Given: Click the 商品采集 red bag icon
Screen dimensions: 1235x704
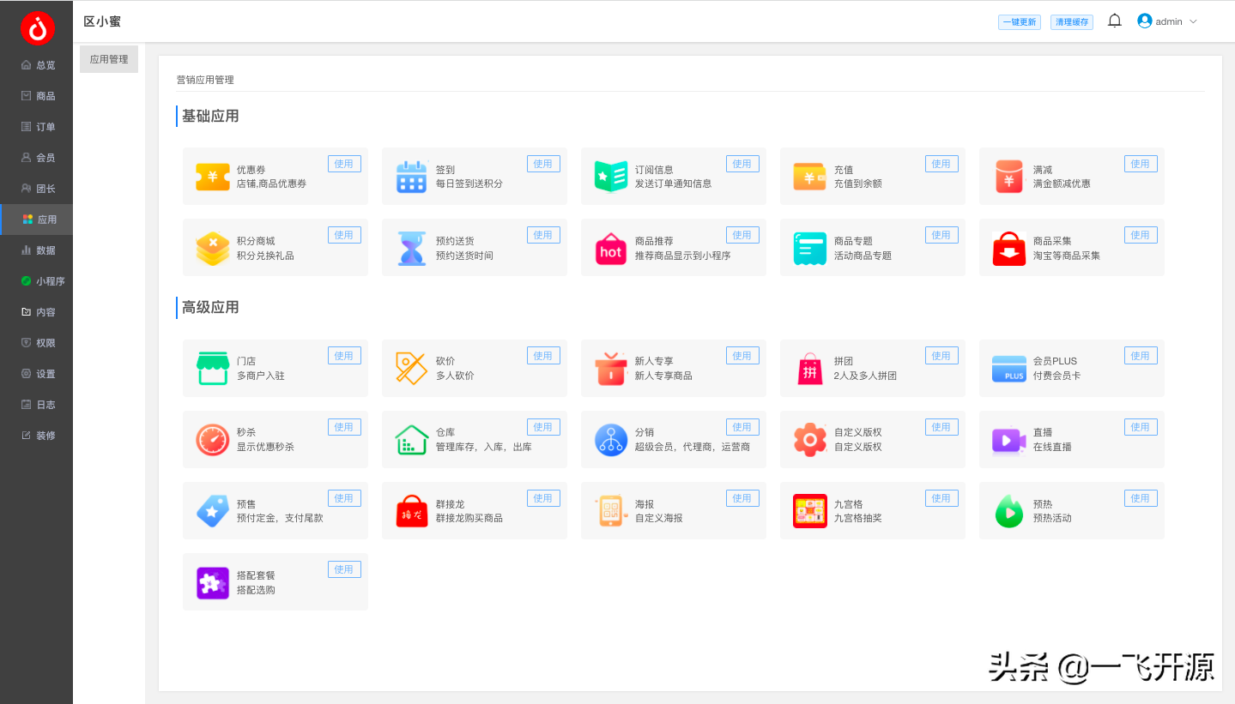Looking at the screenshot, I should click(1008, 249).
